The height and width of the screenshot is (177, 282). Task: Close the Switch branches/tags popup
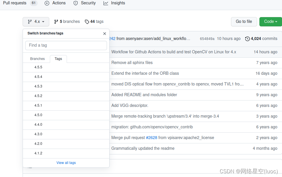[105, 34]
